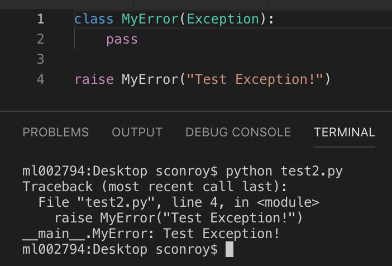This screenshot has height=266, width=392.
Task: Open the PROBLEMS panel tab
Action: 55,132
